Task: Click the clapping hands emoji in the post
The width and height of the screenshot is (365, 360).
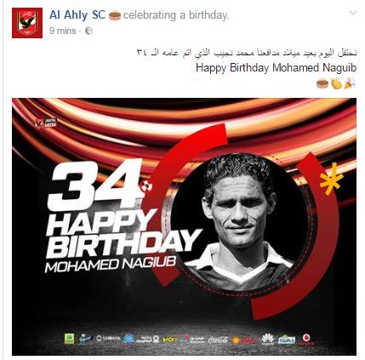Action: point(336,83)
